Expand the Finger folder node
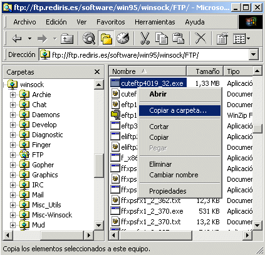The image size is (265, 255). [13, 145]
